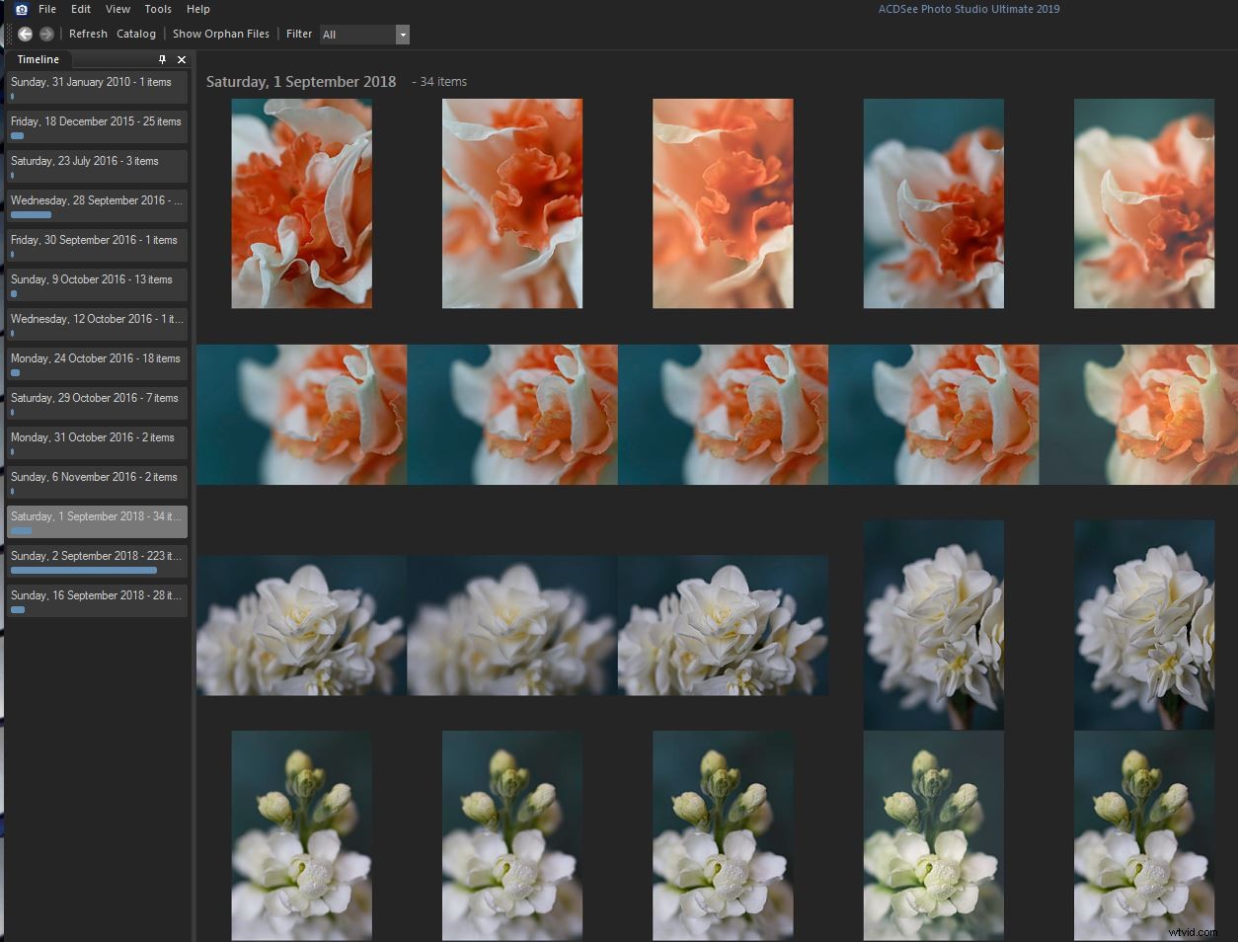
Task: Expand the Friday, 18 December 2015 entry
Action: tap(96, 121)
